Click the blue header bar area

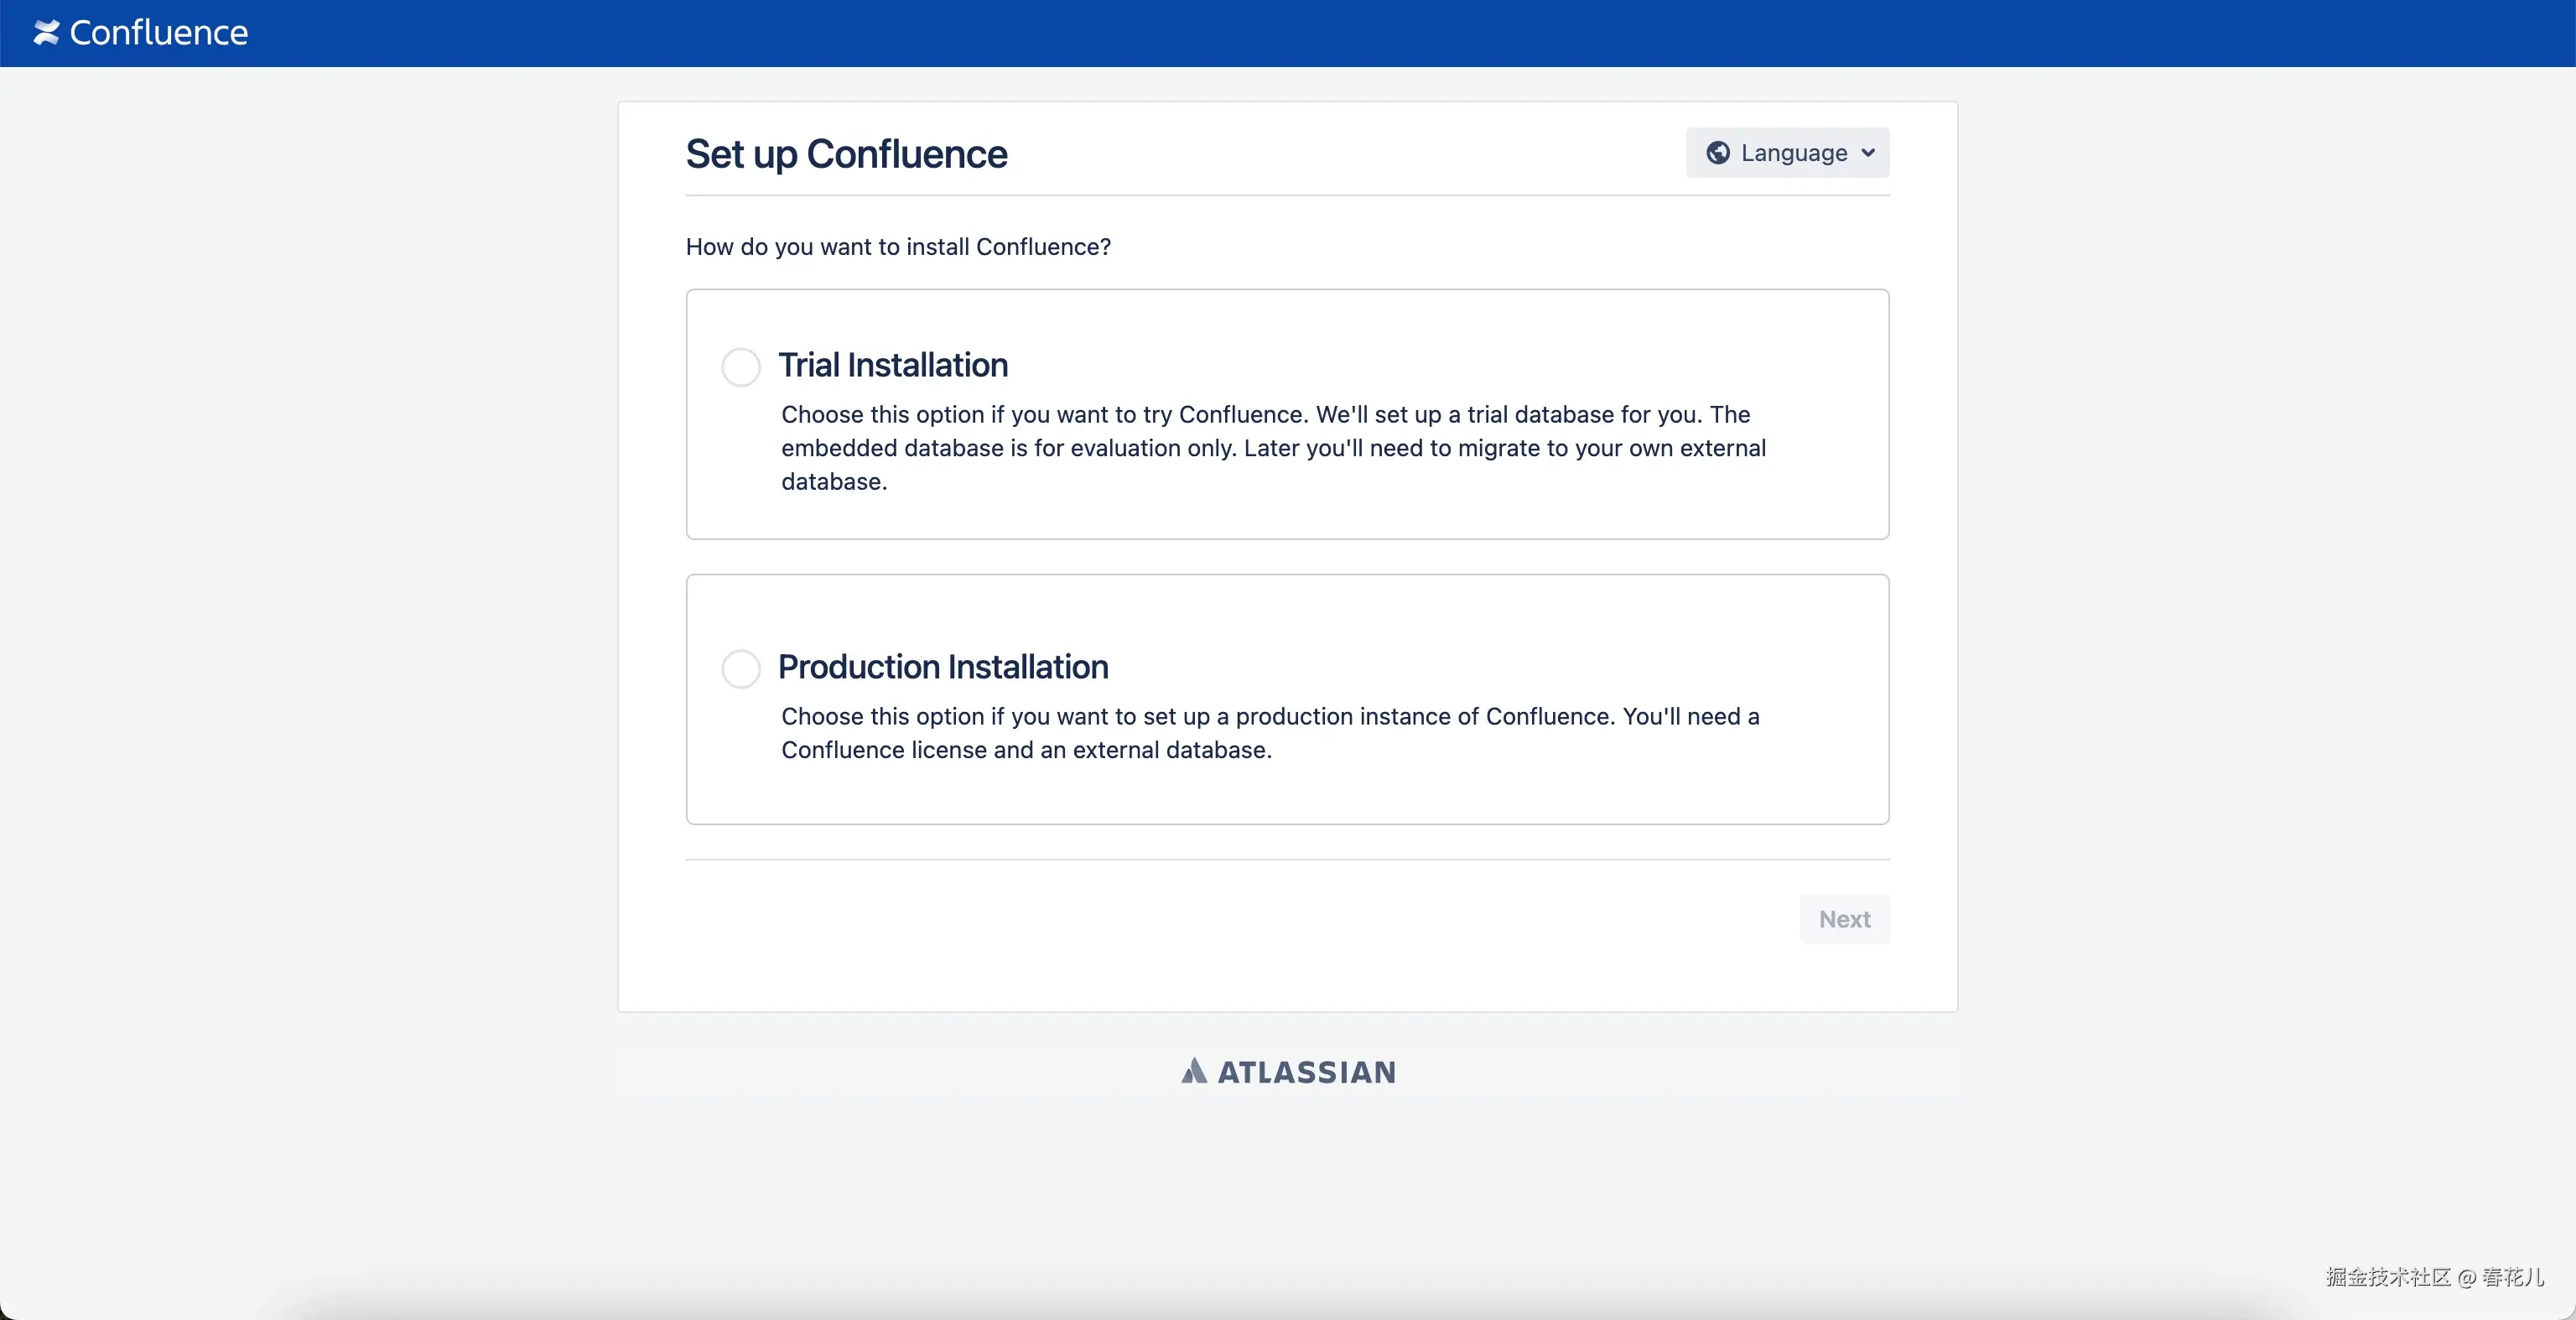coord(1300,33)
